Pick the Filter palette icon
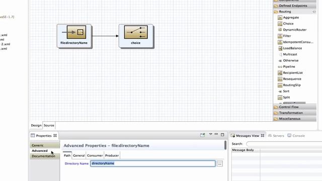 (280, 36)
